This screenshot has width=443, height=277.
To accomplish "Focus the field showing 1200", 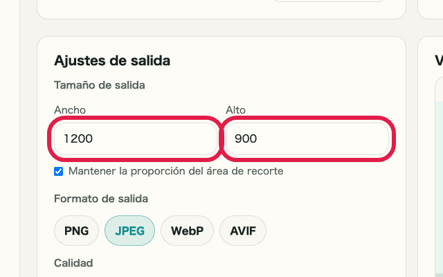I will (x=135, y=138).
